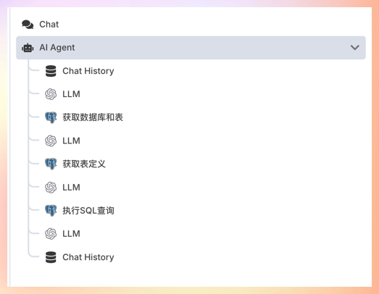The image size is (379, 294).
Task: Click the OpenAI icon of the LLM under the first Chat History
Action: coord(51,94)
